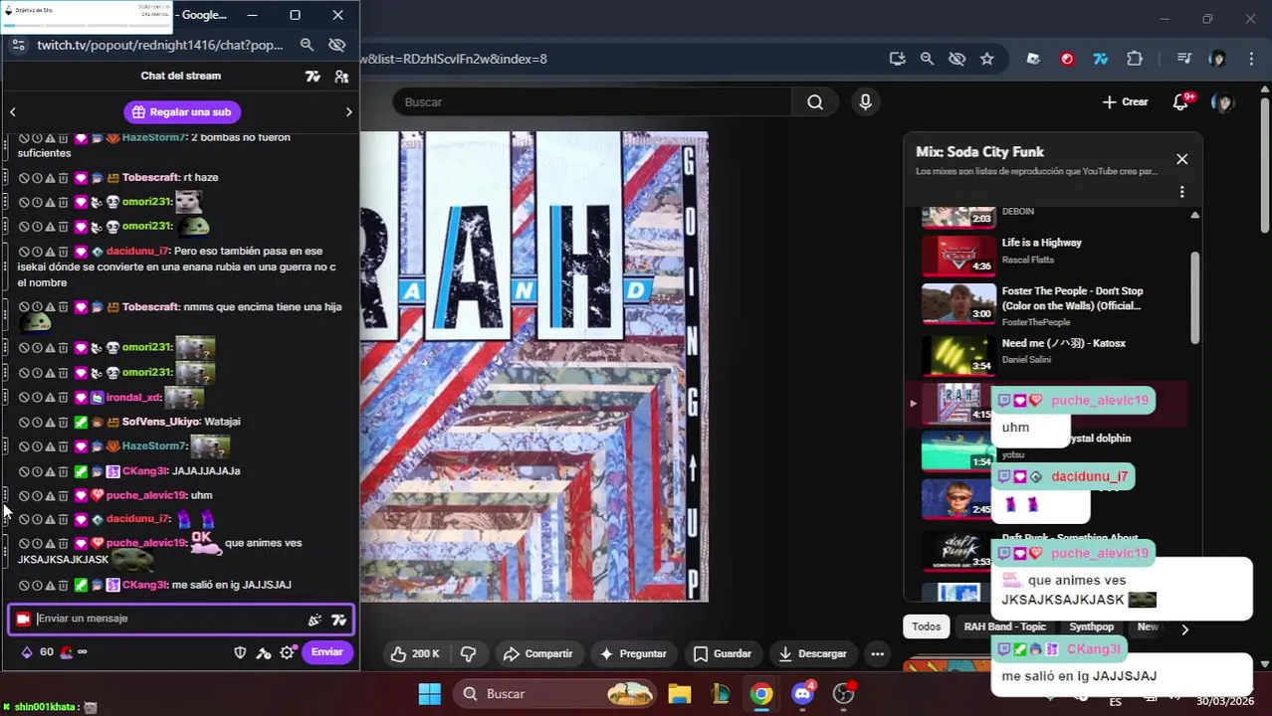The width and height of the screenshot is (1272, 716).
Task: Open chat settings gear
Action: (x=288, y=652)
